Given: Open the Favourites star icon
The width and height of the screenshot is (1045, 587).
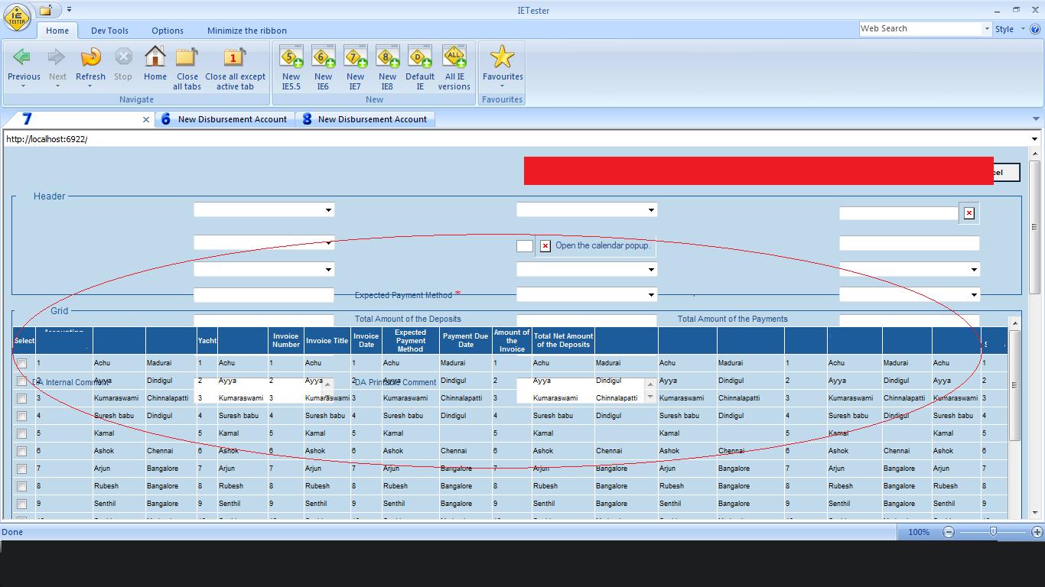Looking at the screenshot, I should point(502,57).
